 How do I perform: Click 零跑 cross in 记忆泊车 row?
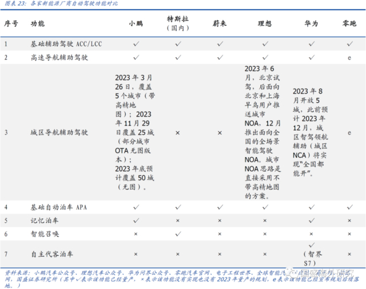[349, 220]
